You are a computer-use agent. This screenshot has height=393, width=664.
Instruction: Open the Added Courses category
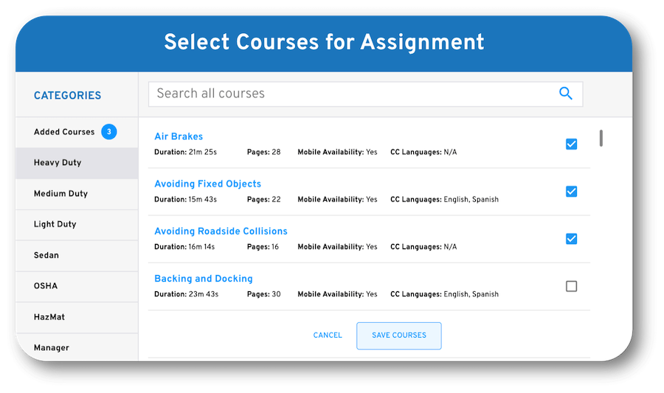pos(65,132)
